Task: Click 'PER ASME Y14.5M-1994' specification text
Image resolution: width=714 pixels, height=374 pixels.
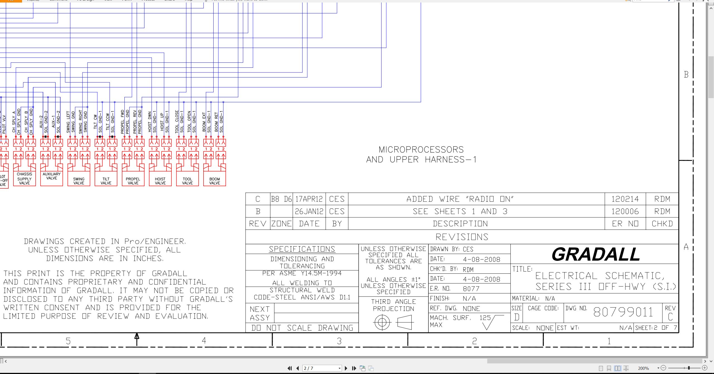Action: tap(302, 273)
